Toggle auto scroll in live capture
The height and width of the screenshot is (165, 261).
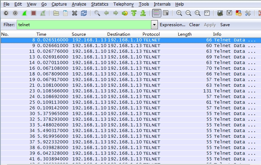[x=165, y=13]
